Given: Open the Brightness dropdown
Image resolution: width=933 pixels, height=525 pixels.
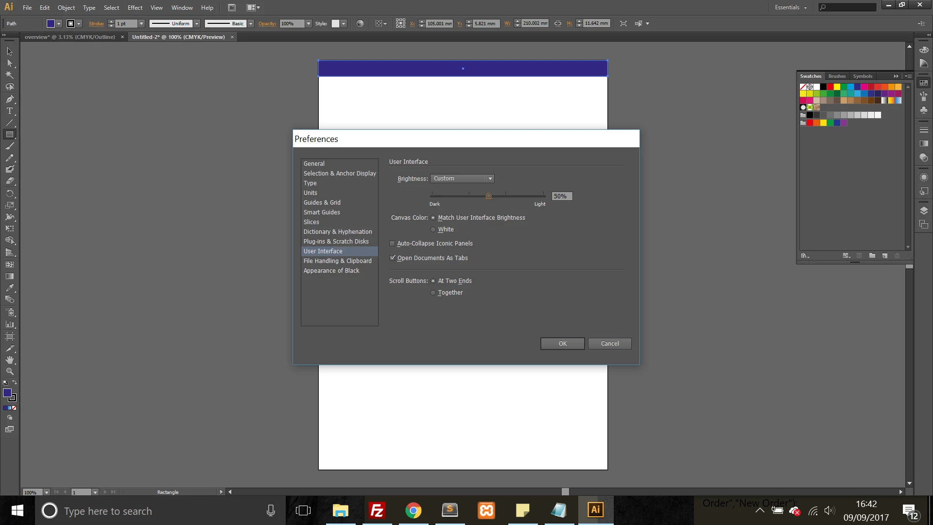Looking at the screenshot, I should click(x=462, y=178).
